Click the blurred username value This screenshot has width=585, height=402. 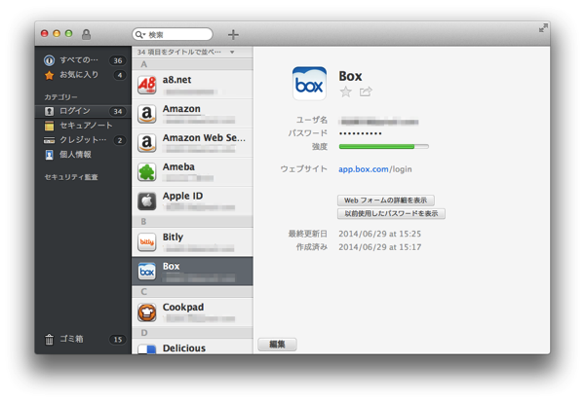point(379,122)
